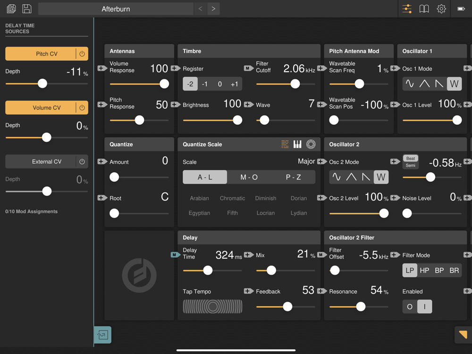Toggle Volume CV power button
Viewport: 472px width, 354px height.
click(82, 108)
